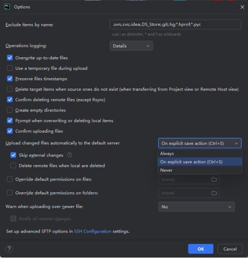Image resolution: width=248 pixels, height=258 pixels.
Task: Uncheck Overwrite up-to-date files
Action: [10, 58]
